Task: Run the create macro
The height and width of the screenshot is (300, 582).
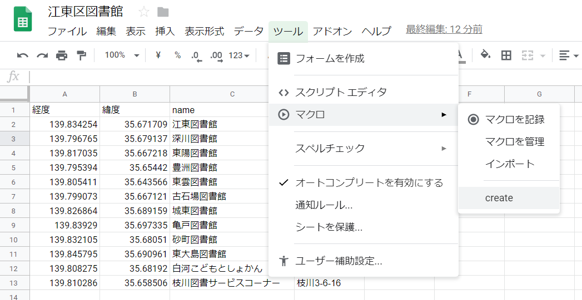Action: [509, 198]
